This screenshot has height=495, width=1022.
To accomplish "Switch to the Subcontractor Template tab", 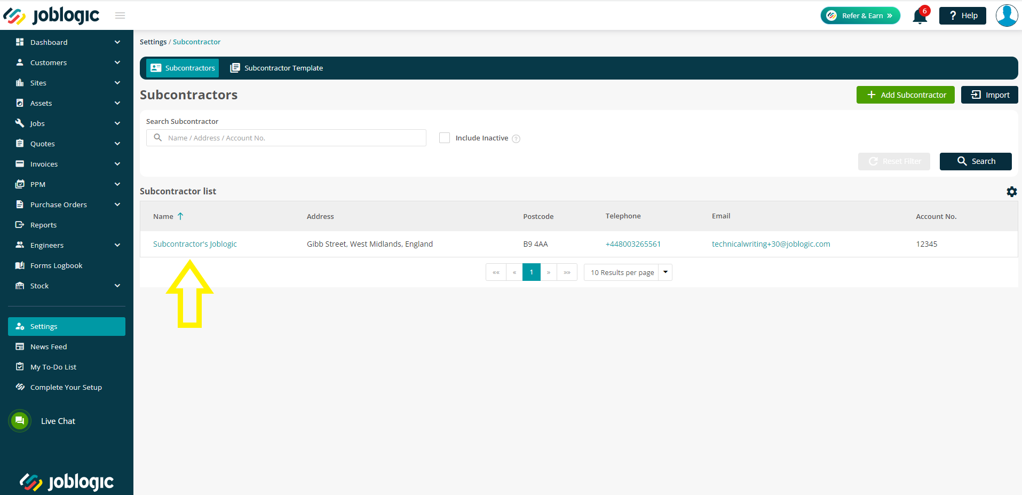I will pos(276,68).
